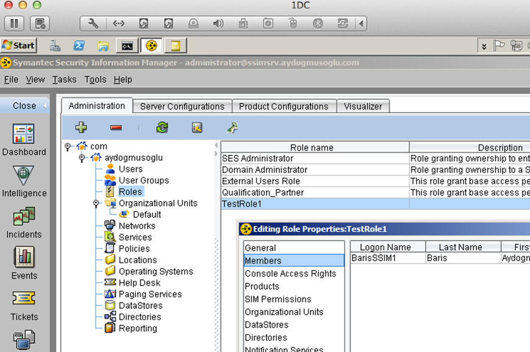530x352 pixels.
Task: Click the green refresh toolbar icon
Action: click(x=162, y=127)
